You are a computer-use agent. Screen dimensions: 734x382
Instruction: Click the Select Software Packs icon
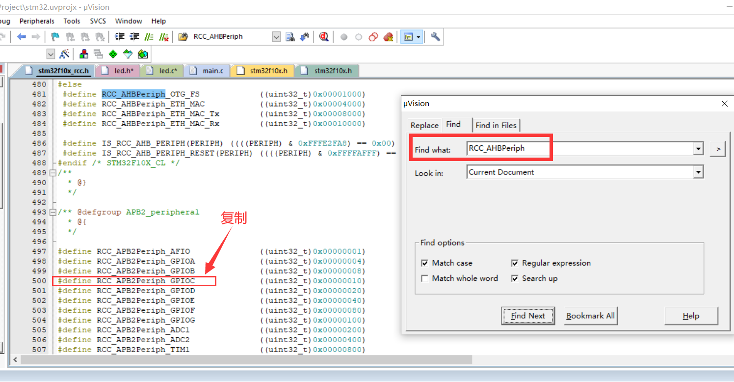click(x=128, y=54)
